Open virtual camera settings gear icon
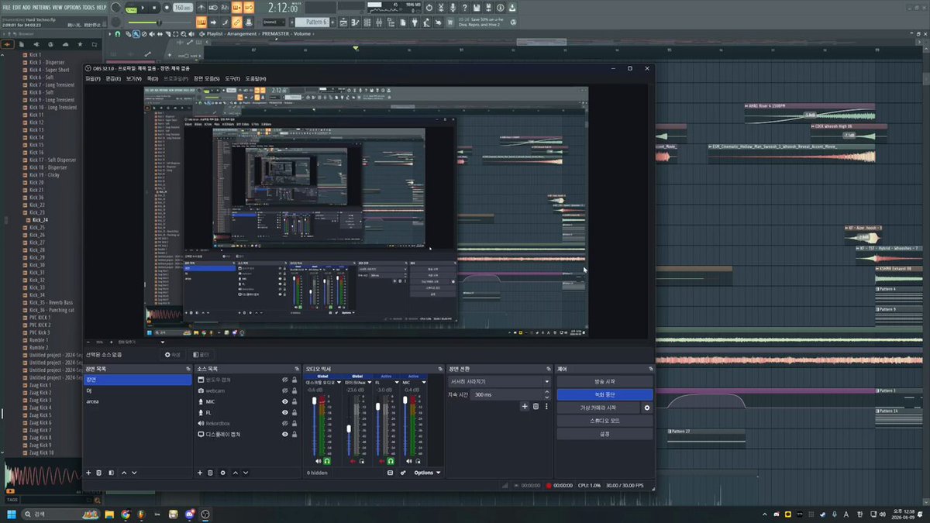This screenshot has width=930, height=523. point(647,408)
